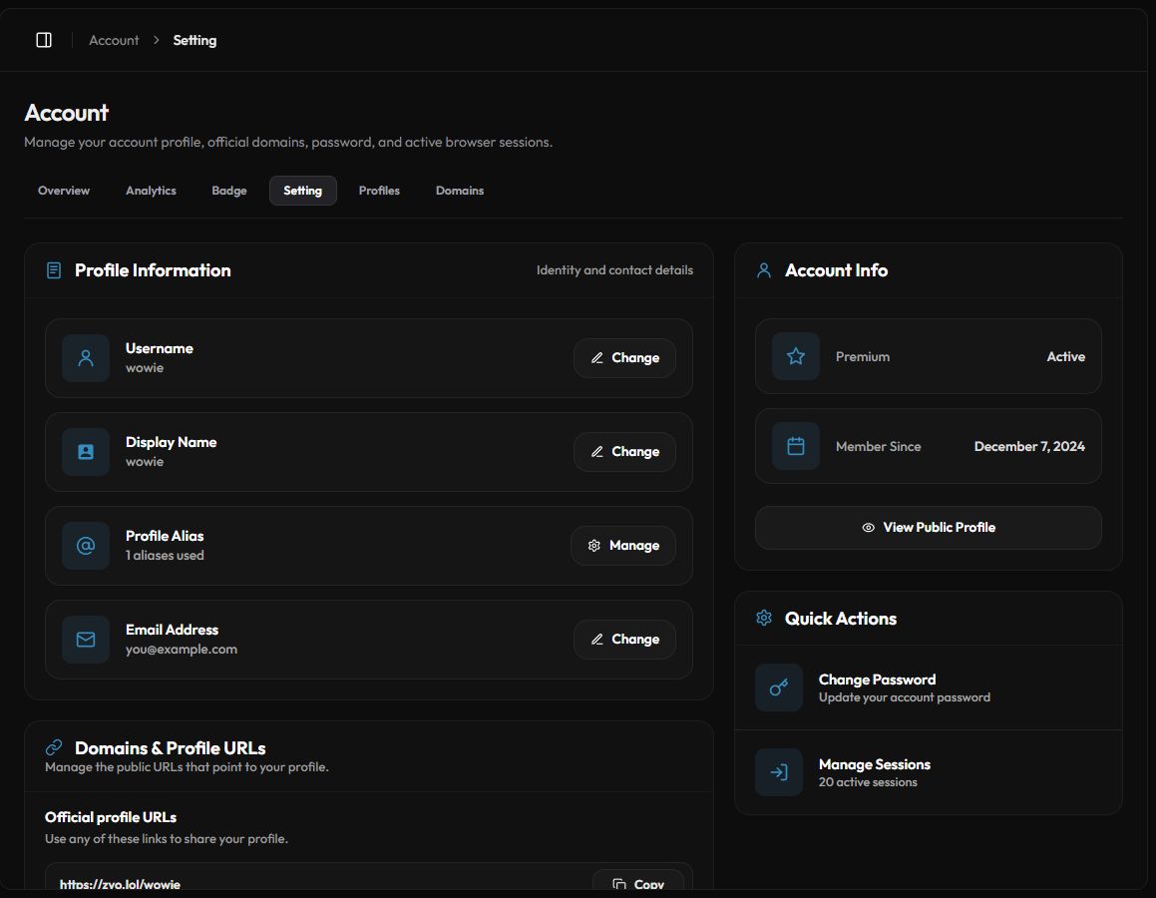Click the you@example.com email text
The image size is (1156, 898).
click(182, 649)
